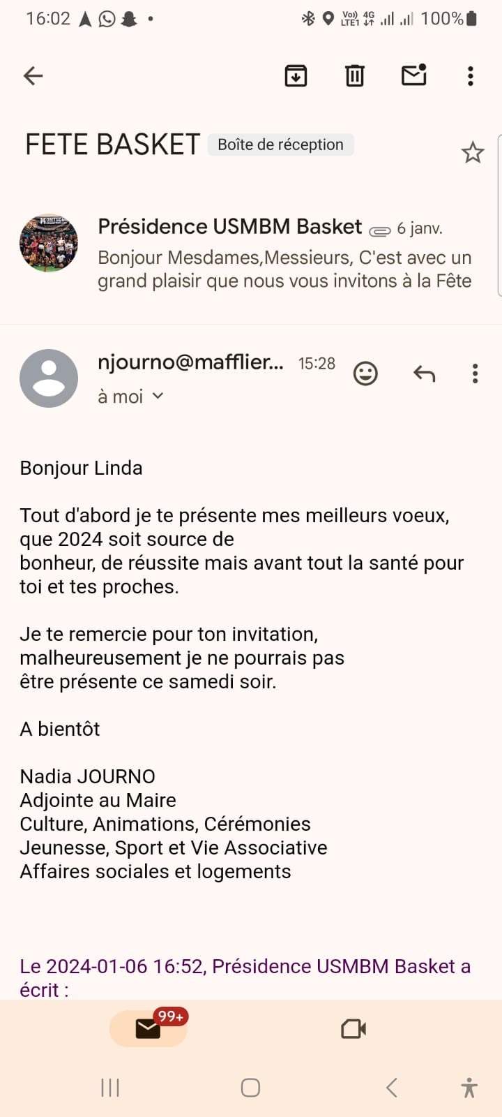Archive this email conversation

(x=296, y=75)
